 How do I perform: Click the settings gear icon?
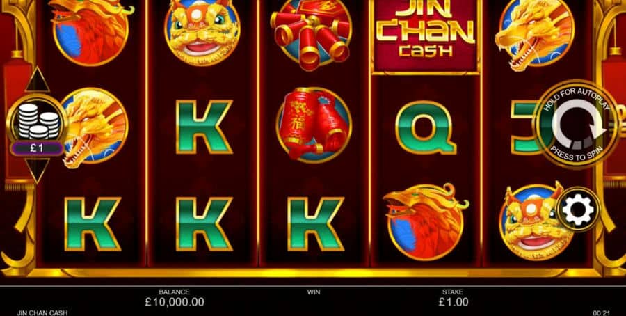(578, 210)
